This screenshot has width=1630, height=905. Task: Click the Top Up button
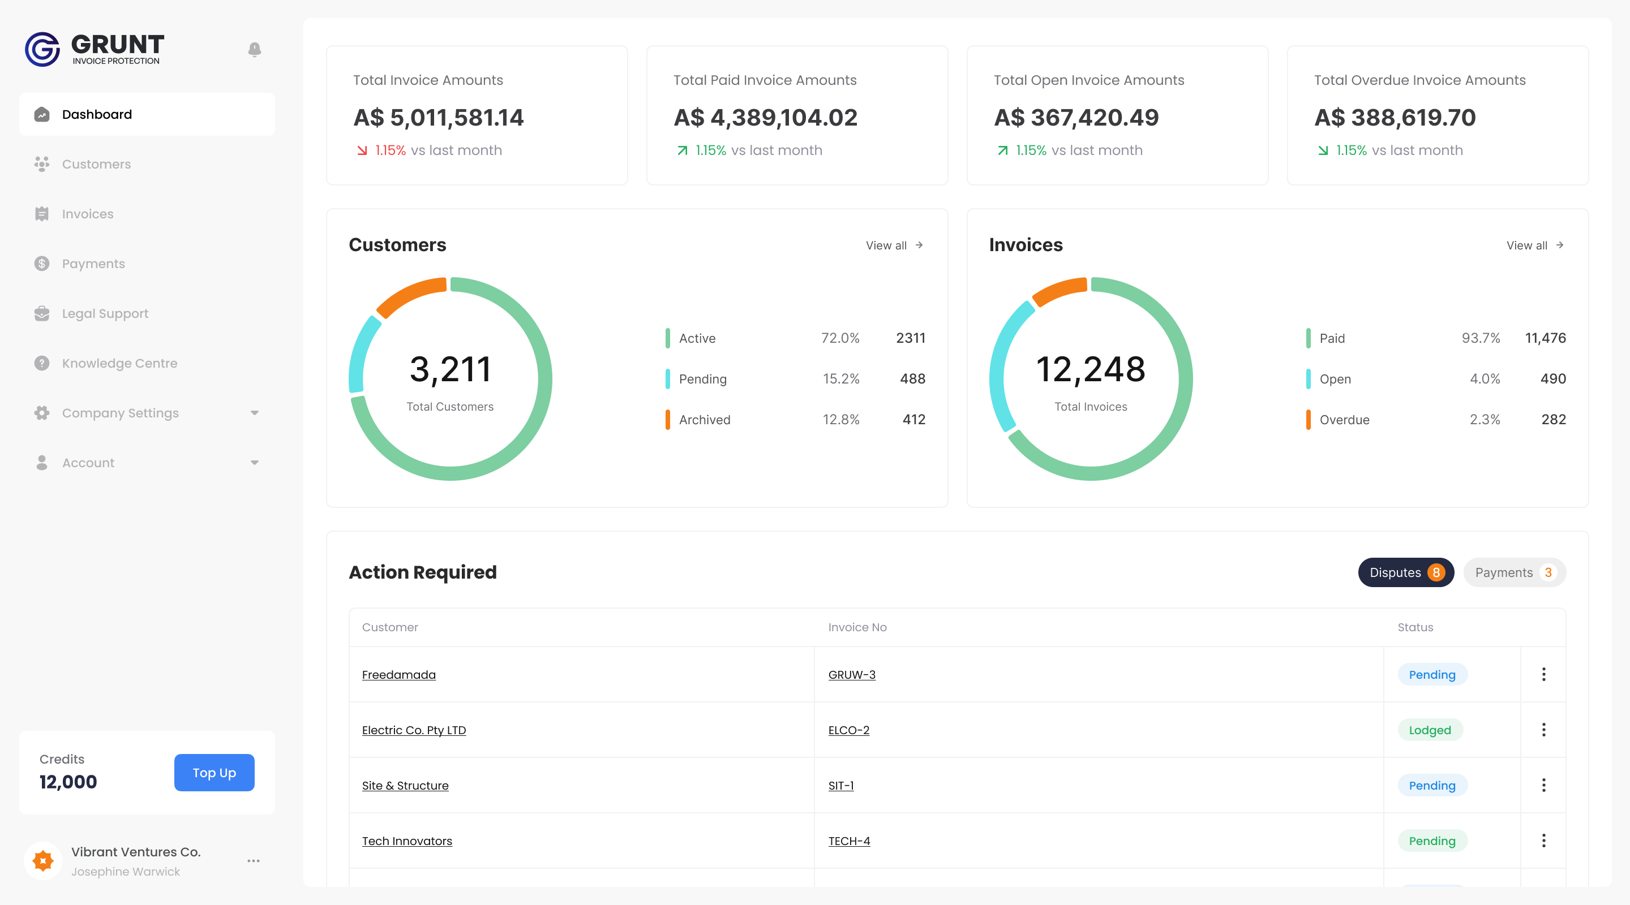tap(214, 772)
